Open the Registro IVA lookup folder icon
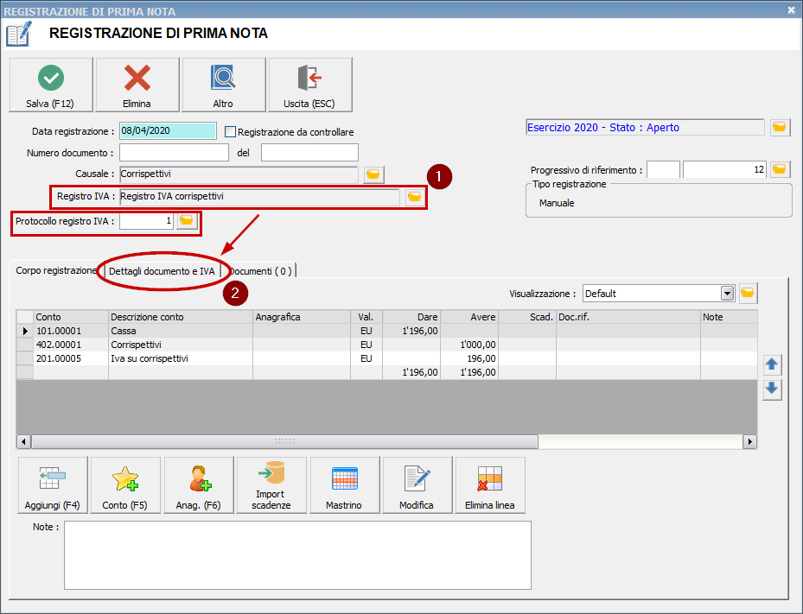 pyautogui.click(x=414, y=197)
